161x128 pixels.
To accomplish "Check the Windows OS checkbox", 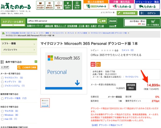I will point(2,115).
